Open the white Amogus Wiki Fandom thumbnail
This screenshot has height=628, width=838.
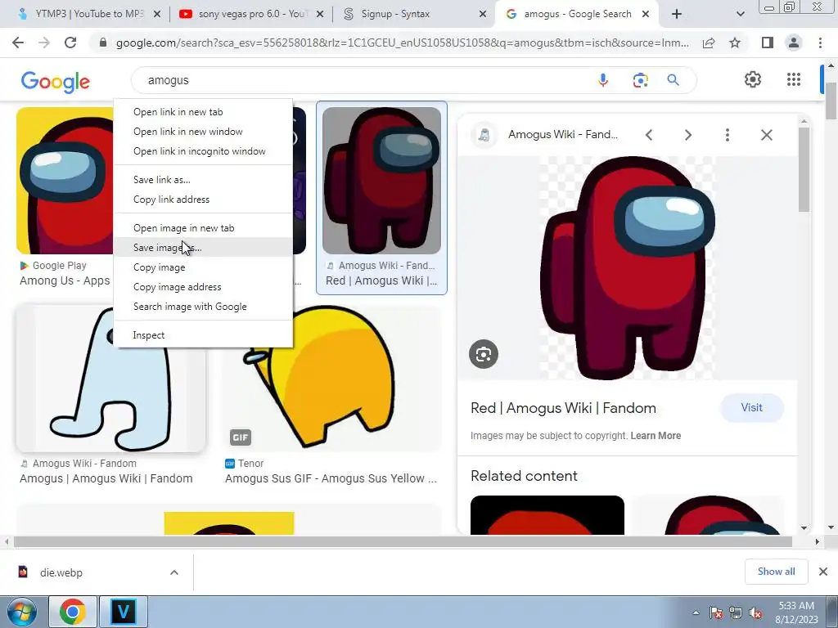click(x=110, y=378)
